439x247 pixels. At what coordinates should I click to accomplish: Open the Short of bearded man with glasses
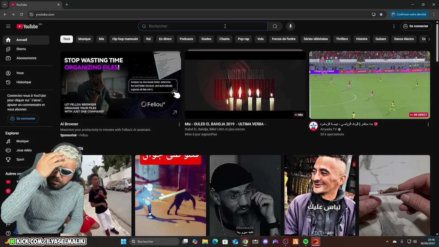245,196
